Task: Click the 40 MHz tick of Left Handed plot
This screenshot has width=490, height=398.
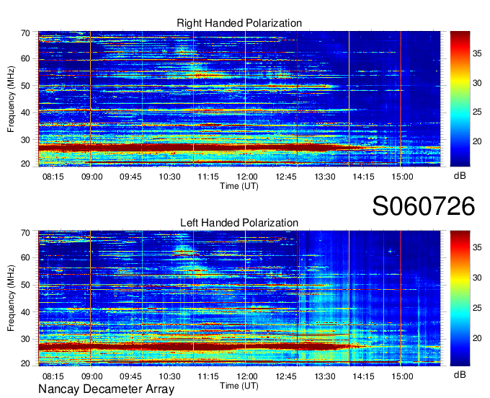Action: pyautogui.click(x=25, y=312)
